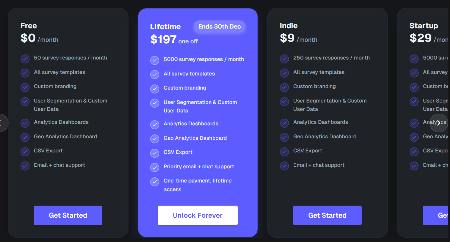Click checkmark next to Lifetime Geo Analytics Dashboard
The image size is (450, 242).
pyautogui.click(x=155, y=139)
